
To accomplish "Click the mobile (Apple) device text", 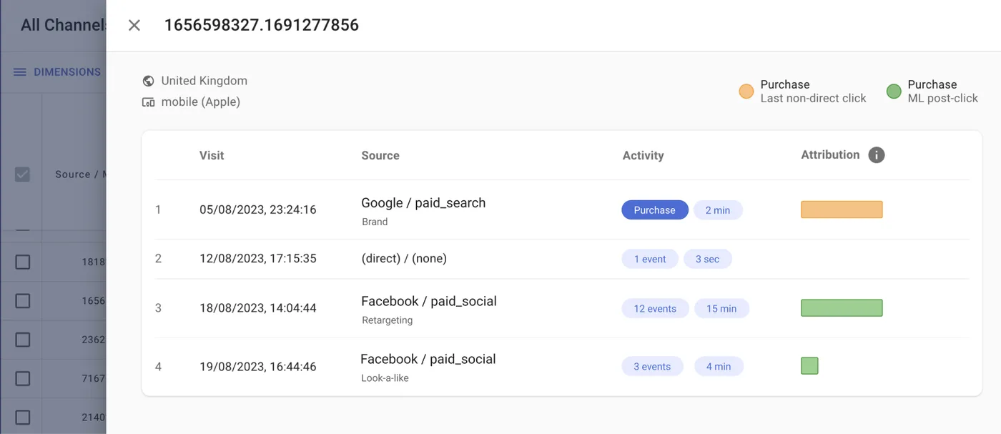I will 201,102.
